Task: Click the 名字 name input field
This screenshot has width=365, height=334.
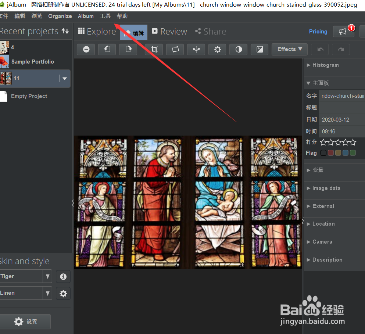Action: pyautogui.click(x=342, y=96)
